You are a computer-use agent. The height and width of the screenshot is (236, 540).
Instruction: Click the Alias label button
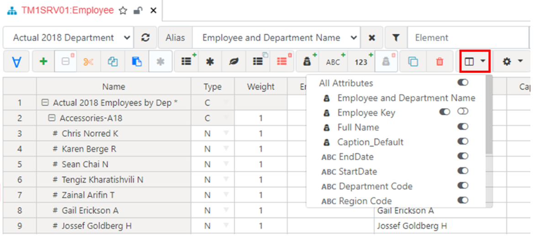(175, 37)
